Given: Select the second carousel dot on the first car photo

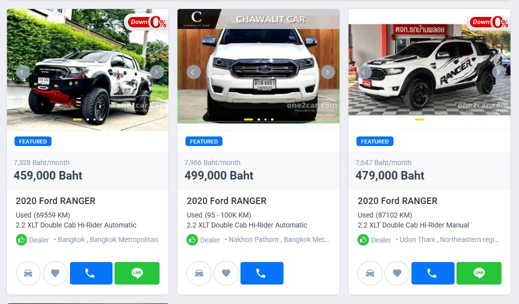Looking at the screenshot, I should (x=87, y=119).
